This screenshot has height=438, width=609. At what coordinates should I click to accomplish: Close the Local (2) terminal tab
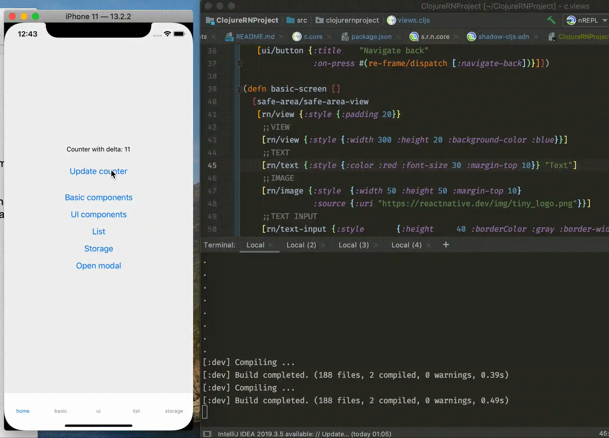(x=323, y=245)
